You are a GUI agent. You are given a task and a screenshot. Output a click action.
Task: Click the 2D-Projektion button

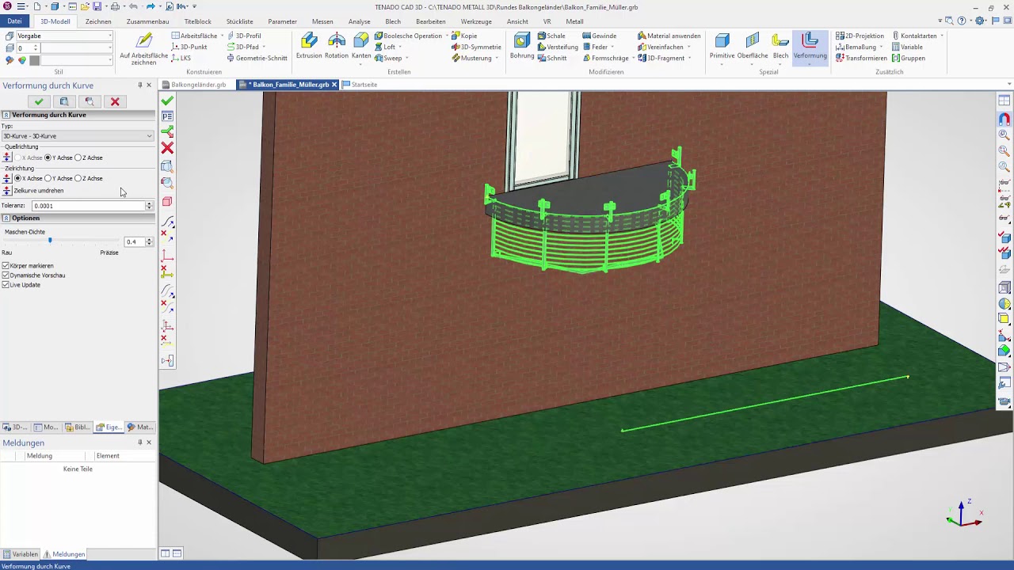click(860, 36)
